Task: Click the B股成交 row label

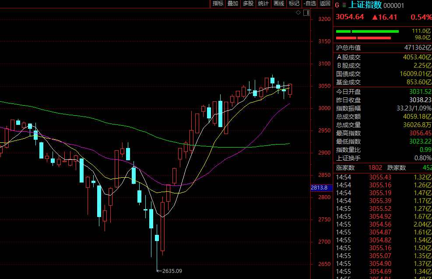Action: [348, 65]
